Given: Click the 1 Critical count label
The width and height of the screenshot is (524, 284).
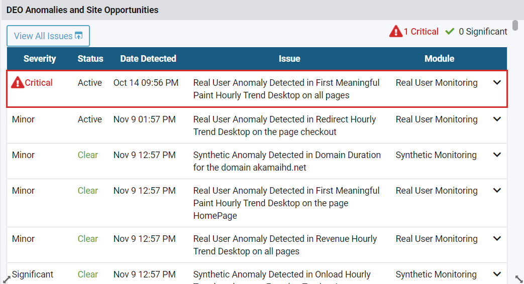Looking at the screenshot, I should (421, 32).
